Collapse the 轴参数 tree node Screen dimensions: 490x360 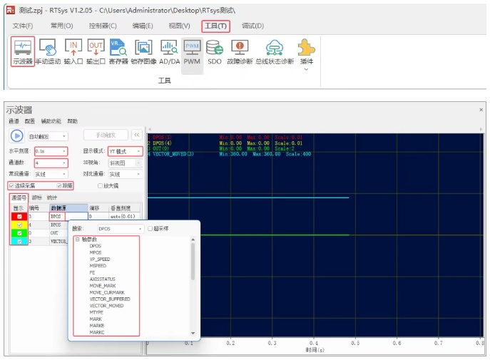[x=77, y=239]
